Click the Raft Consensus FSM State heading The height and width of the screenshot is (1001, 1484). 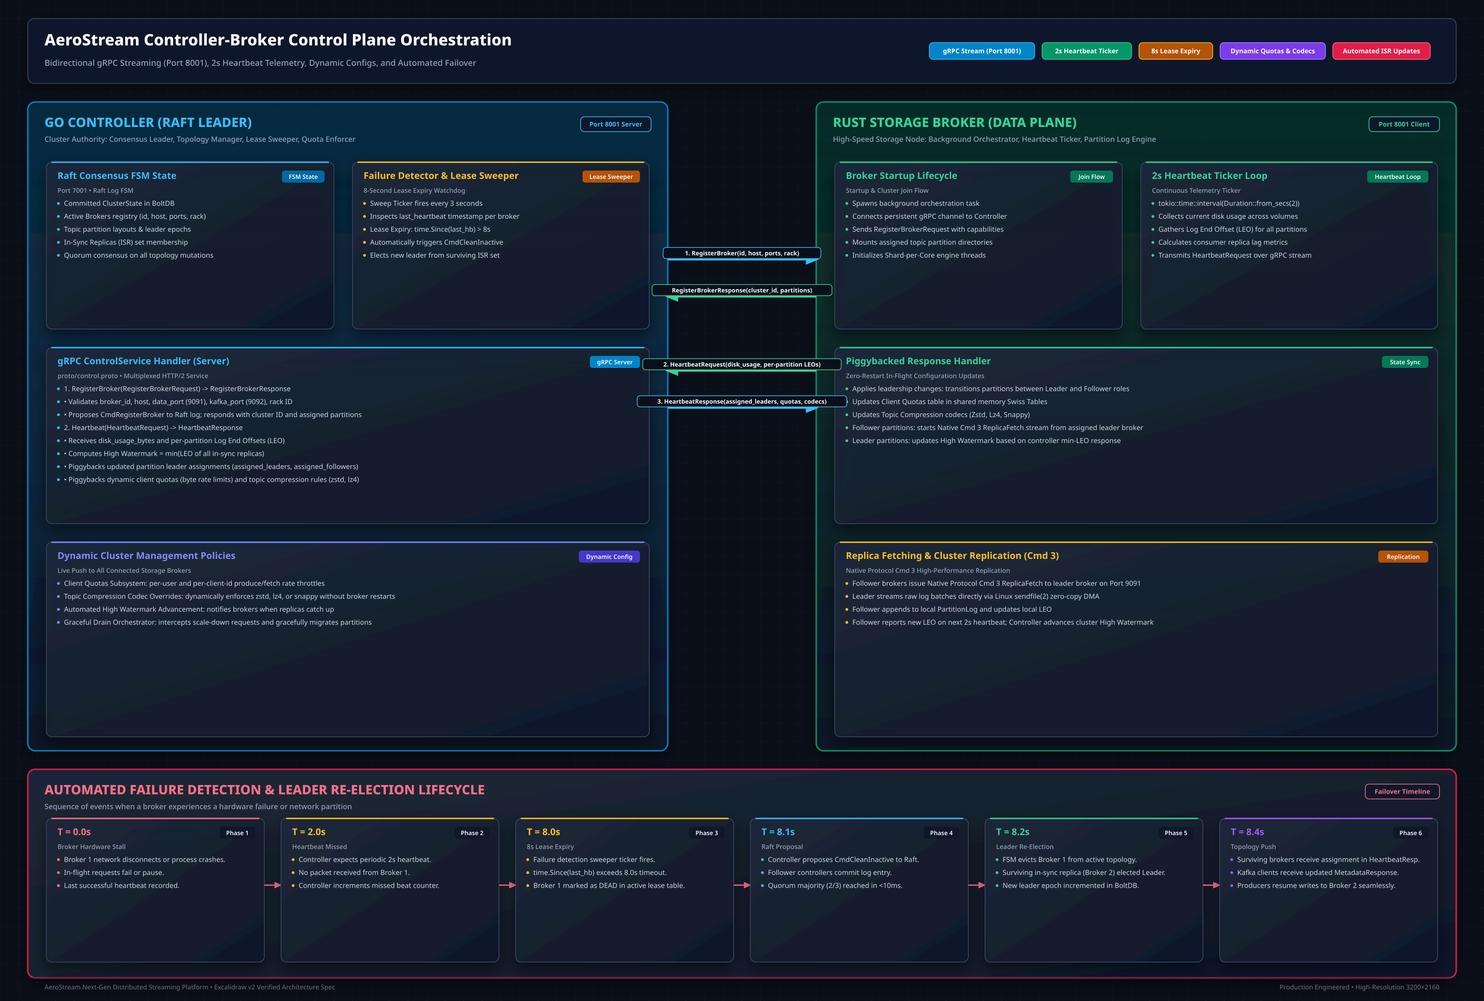(117, 176)
